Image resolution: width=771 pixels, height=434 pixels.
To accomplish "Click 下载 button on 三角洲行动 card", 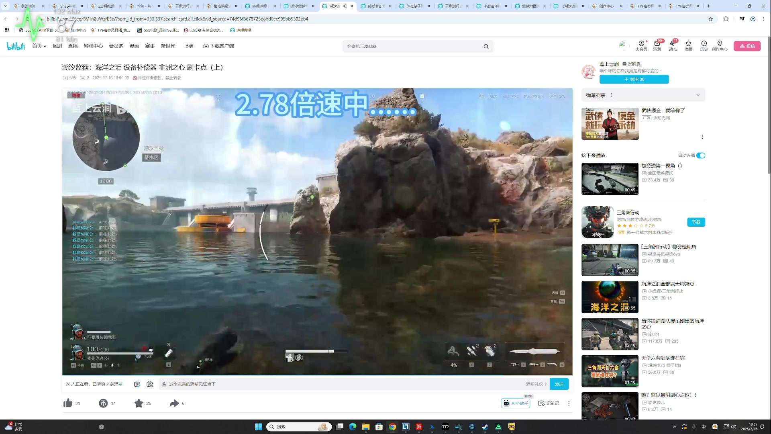I will coord(696,222).
